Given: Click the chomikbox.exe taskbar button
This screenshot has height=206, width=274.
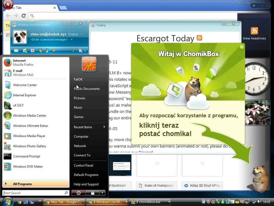Looking at the screenshot, I should click(148, 202).
